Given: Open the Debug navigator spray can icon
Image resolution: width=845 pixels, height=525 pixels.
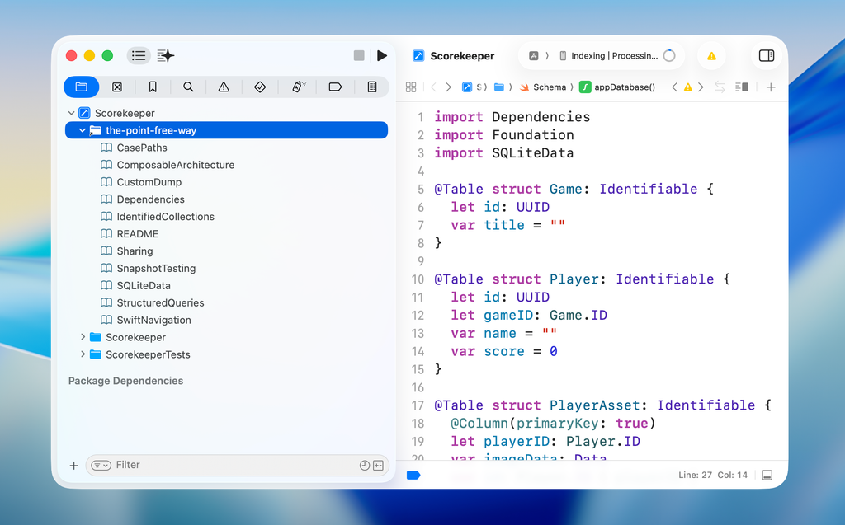Looking at the screenshot, I should 298,87.
